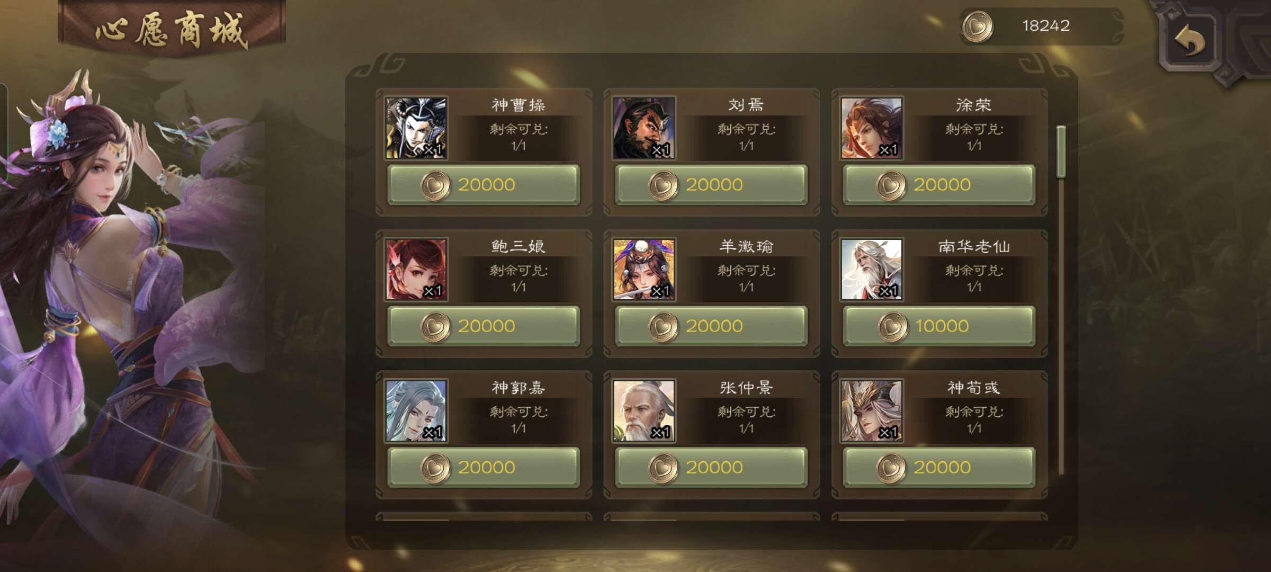Exchange 神荀彧 for 20000 coins
Image resolution: width=1271 pixels, height=572 pixels.
click(939, 468)
